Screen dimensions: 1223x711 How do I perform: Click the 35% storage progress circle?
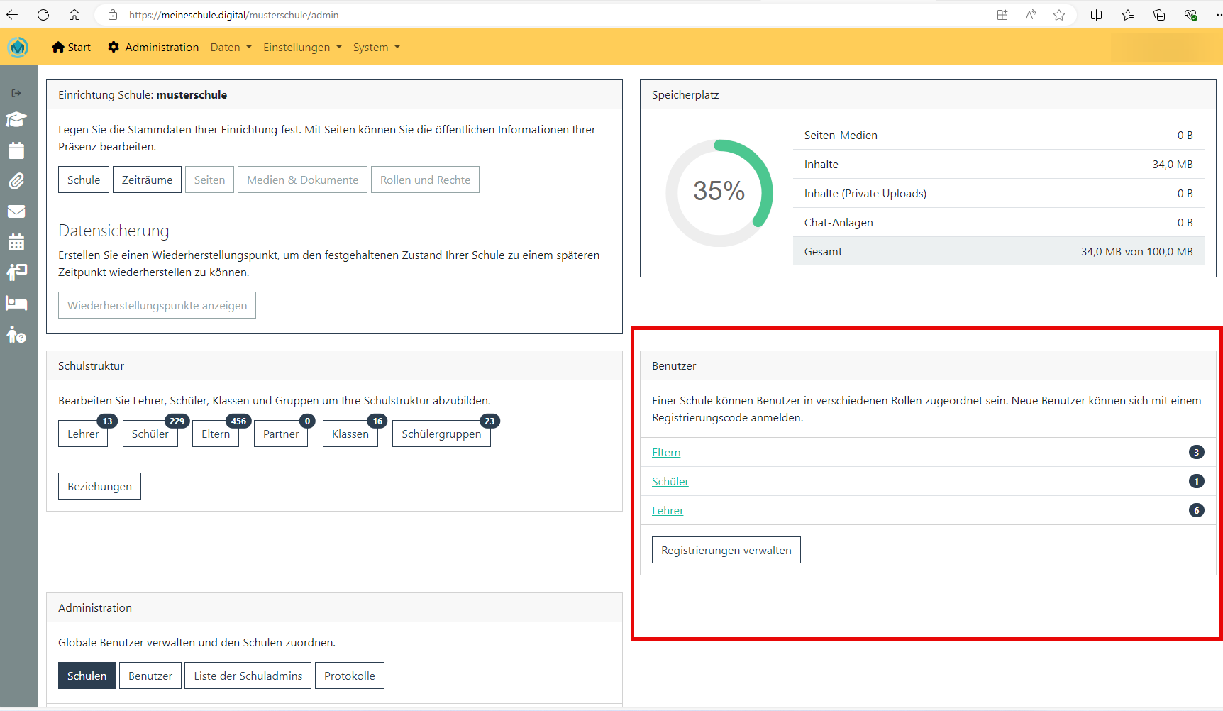pos(719,192)
